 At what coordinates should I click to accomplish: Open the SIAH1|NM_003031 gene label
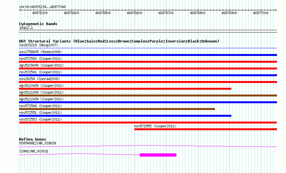[x=34, y=151]
